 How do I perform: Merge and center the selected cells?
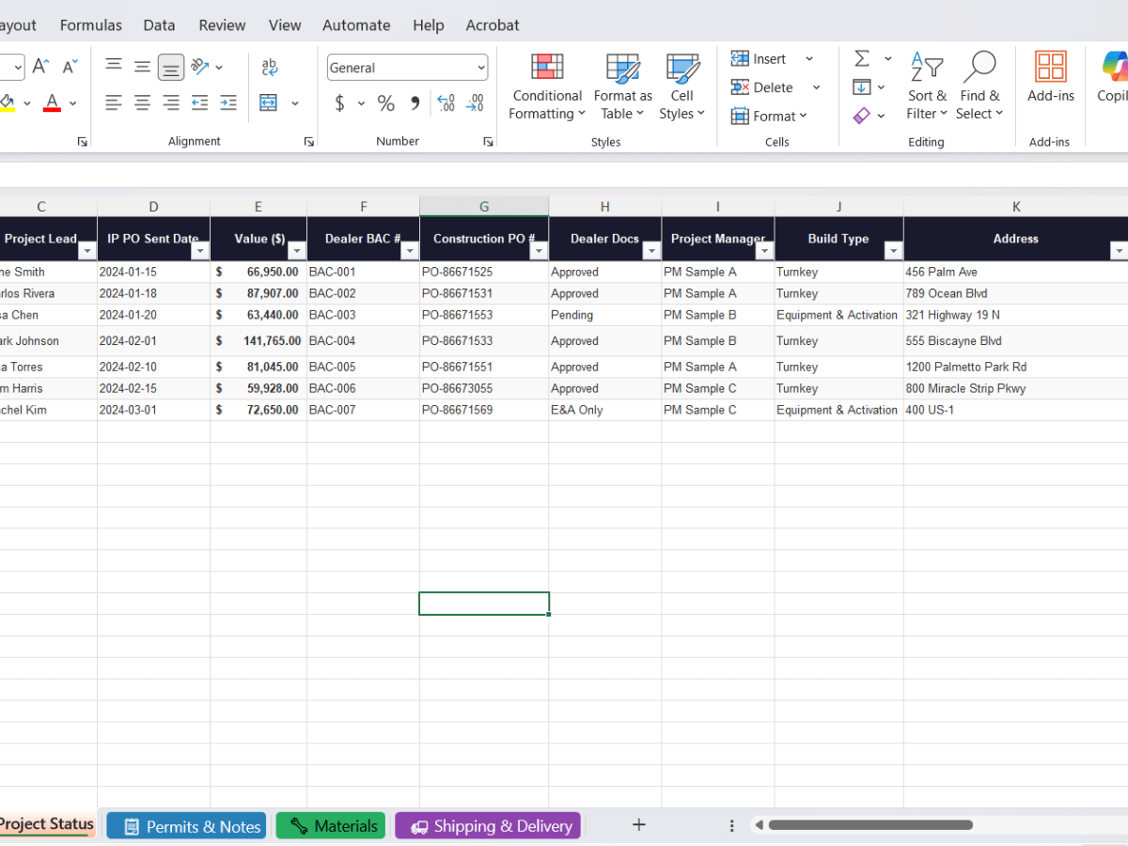coord(269,102)
